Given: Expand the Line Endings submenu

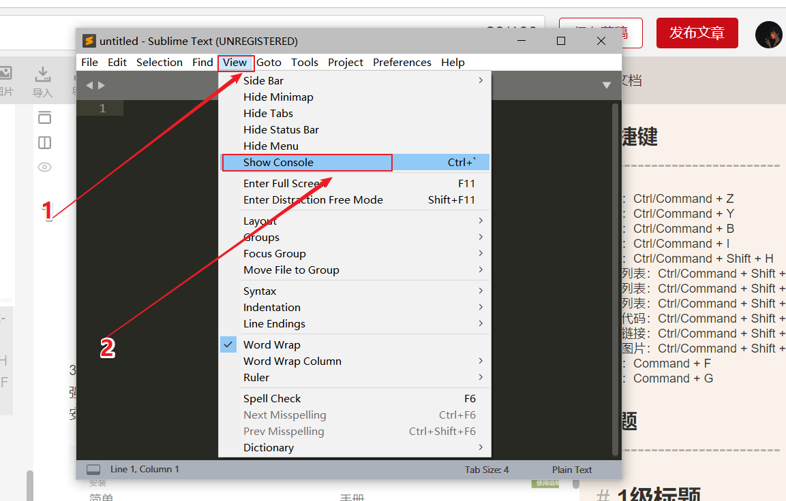Looking at the screenshot, I should pyautogui.click(x=354, y=324).
